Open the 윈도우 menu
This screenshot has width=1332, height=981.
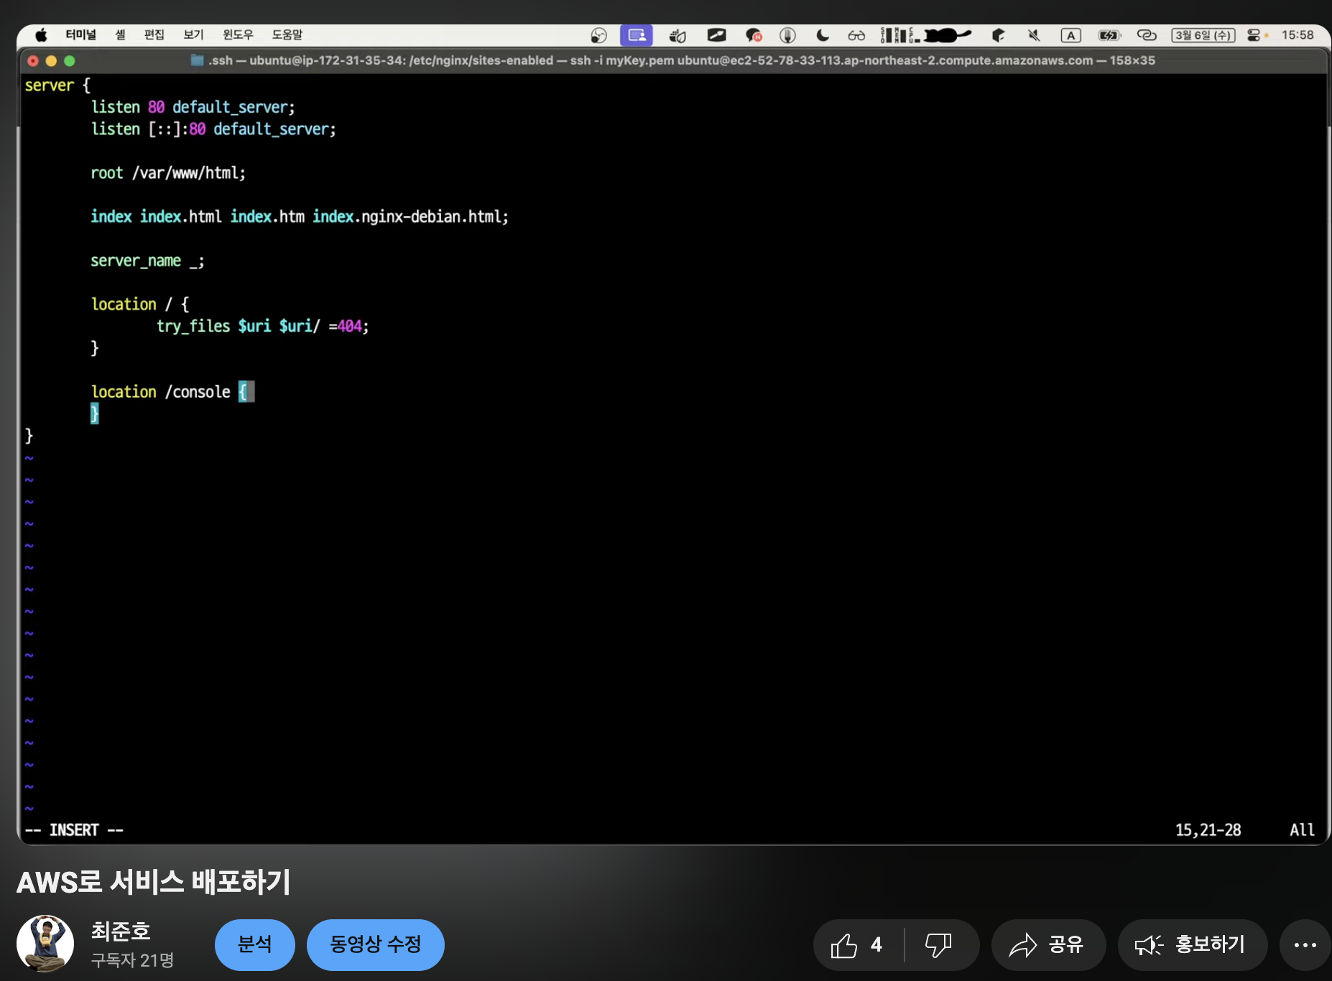(238, 34)
